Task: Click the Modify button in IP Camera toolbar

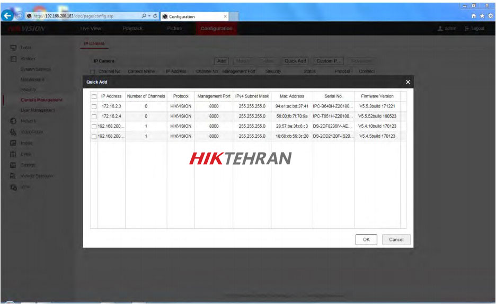Action: point(243,61)
